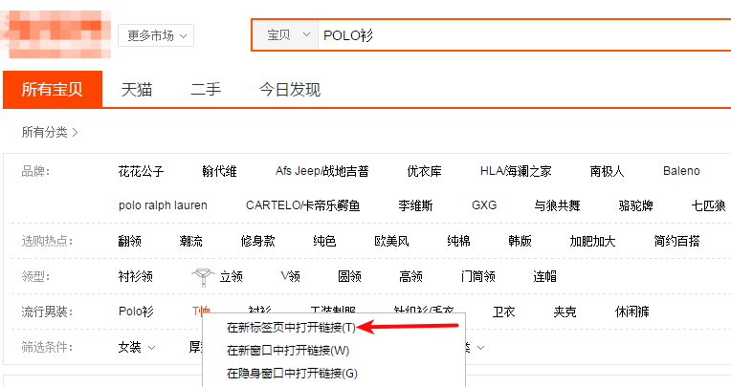Filter by brand Baleno
The image size is (731, 387).
click(681, 171)
